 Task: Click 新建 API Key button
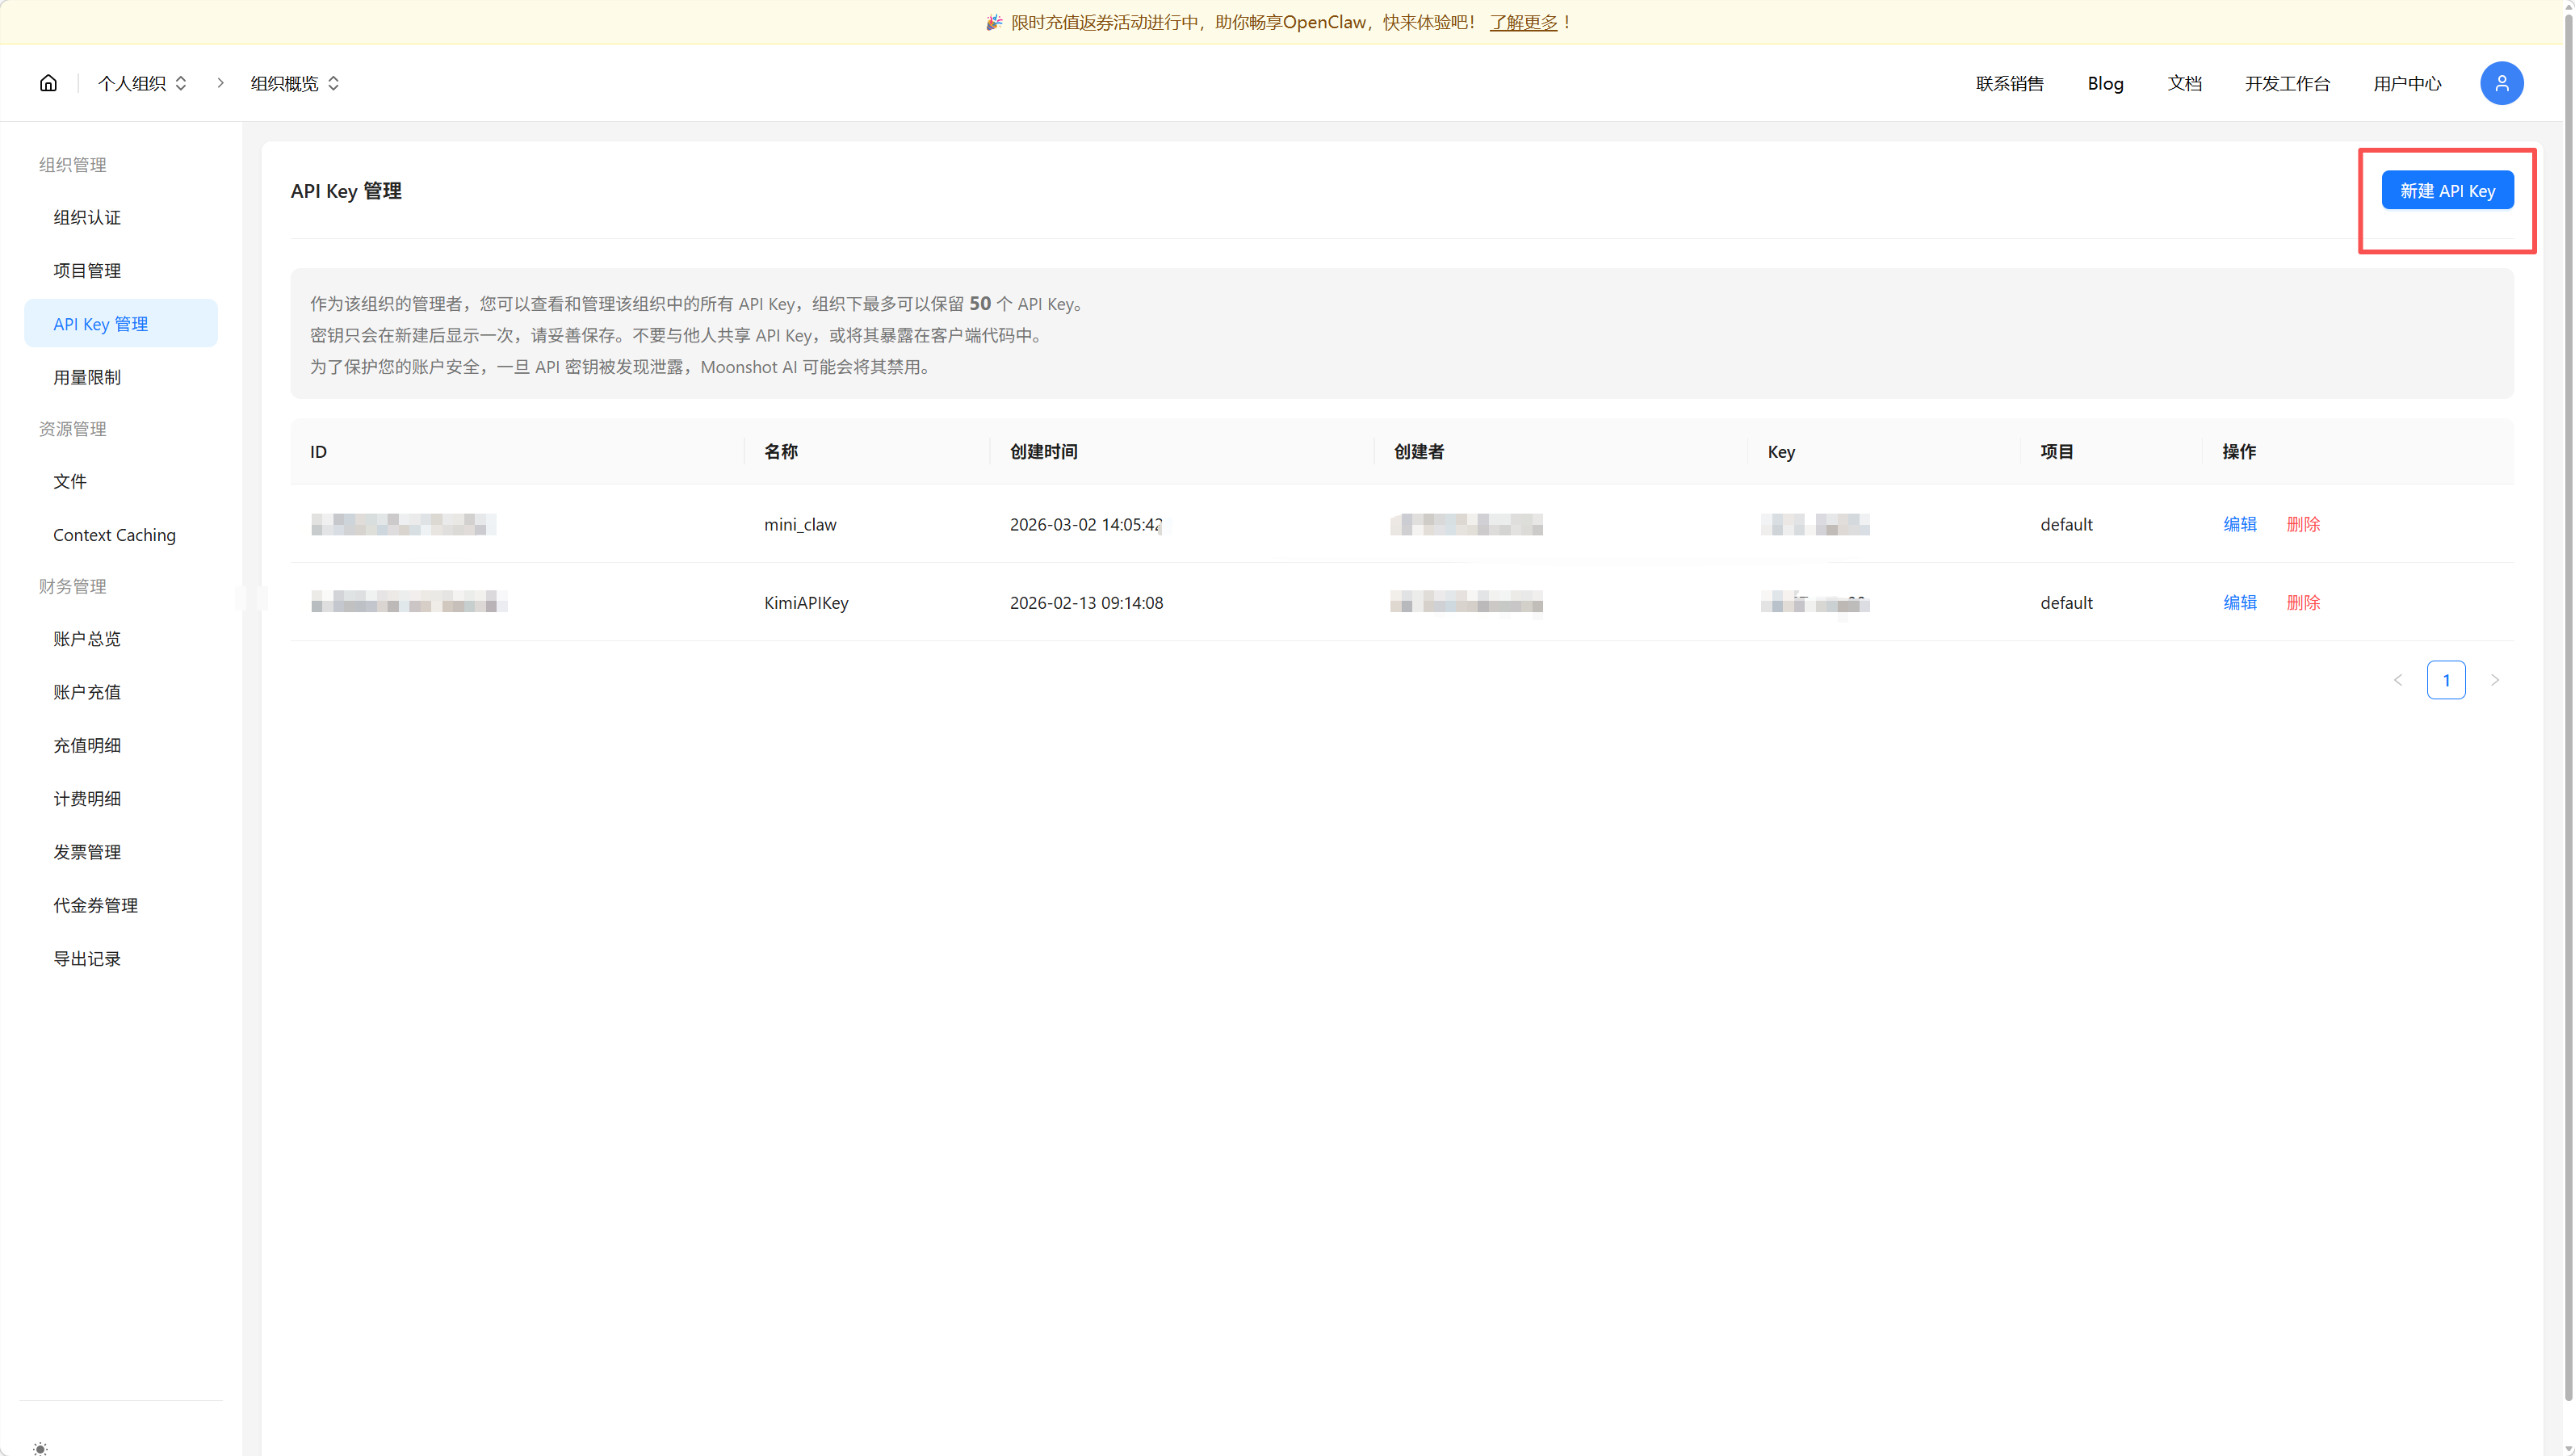click(x=2447, y=190)
